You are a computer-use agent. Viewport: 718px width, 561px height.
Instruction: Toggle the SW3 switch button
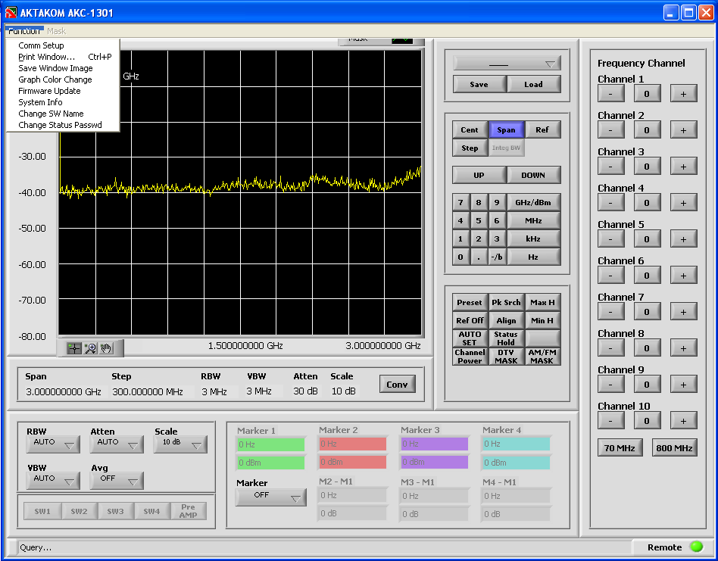[115, 511]
